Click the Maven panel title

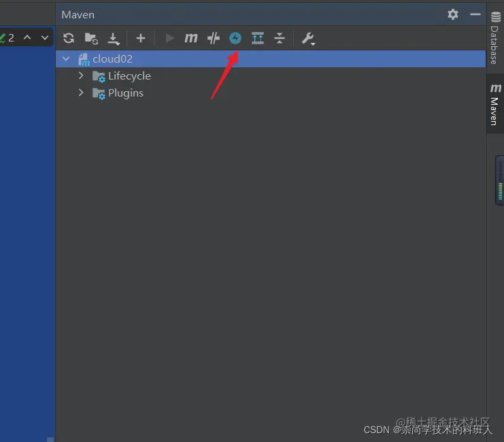pos(78,15)
